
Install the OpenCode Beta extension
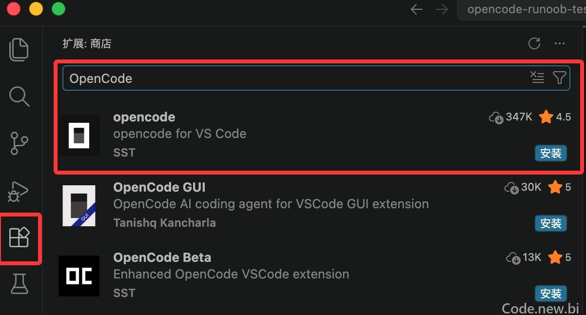551,294
